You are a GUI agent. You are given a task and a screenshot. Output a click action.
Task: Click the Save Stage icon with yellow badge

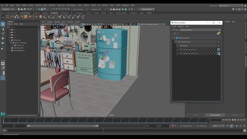pos(218,33)
